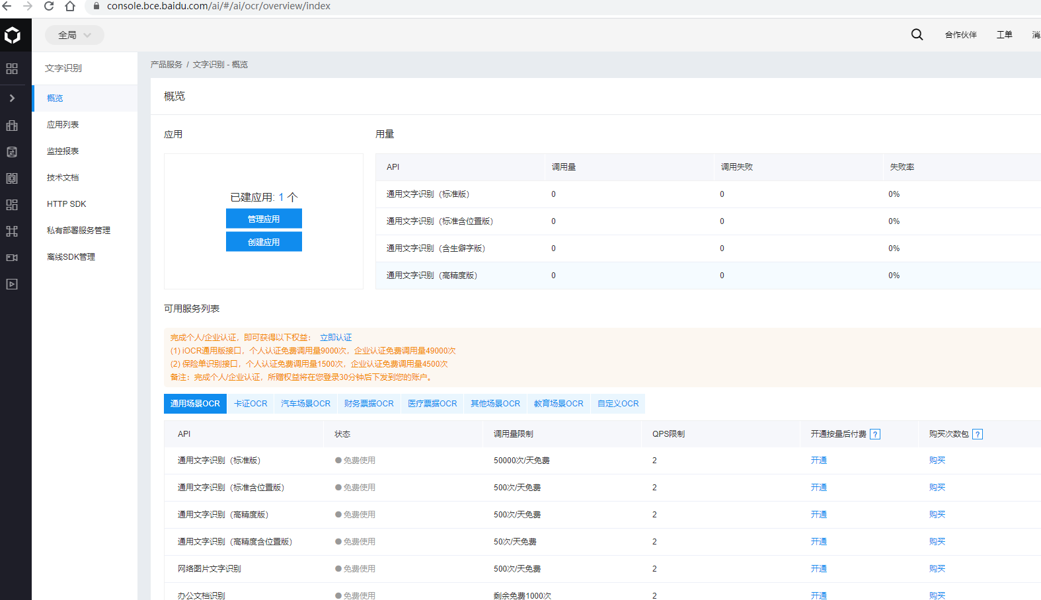Click the rounded document icon below the building icon
Image resolution: width=1041 pixels, height=600 pixels.
(x=12, y=152)
